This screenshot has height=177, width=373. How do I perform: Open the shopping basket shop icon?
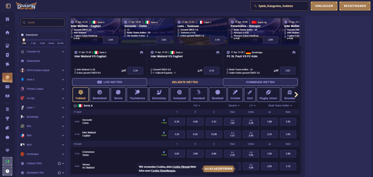coord(7,137)
